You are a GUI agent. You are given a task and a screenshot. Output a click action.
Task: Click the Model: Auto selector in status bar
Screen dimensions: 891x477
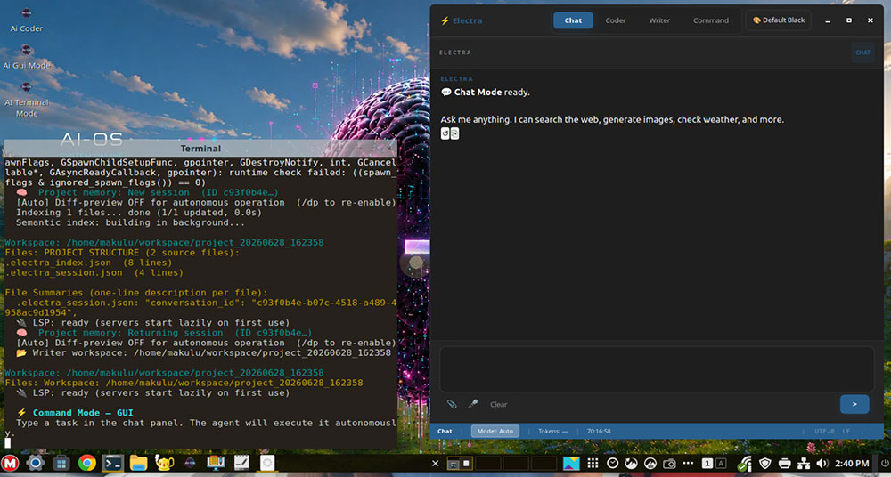[495, 431]
